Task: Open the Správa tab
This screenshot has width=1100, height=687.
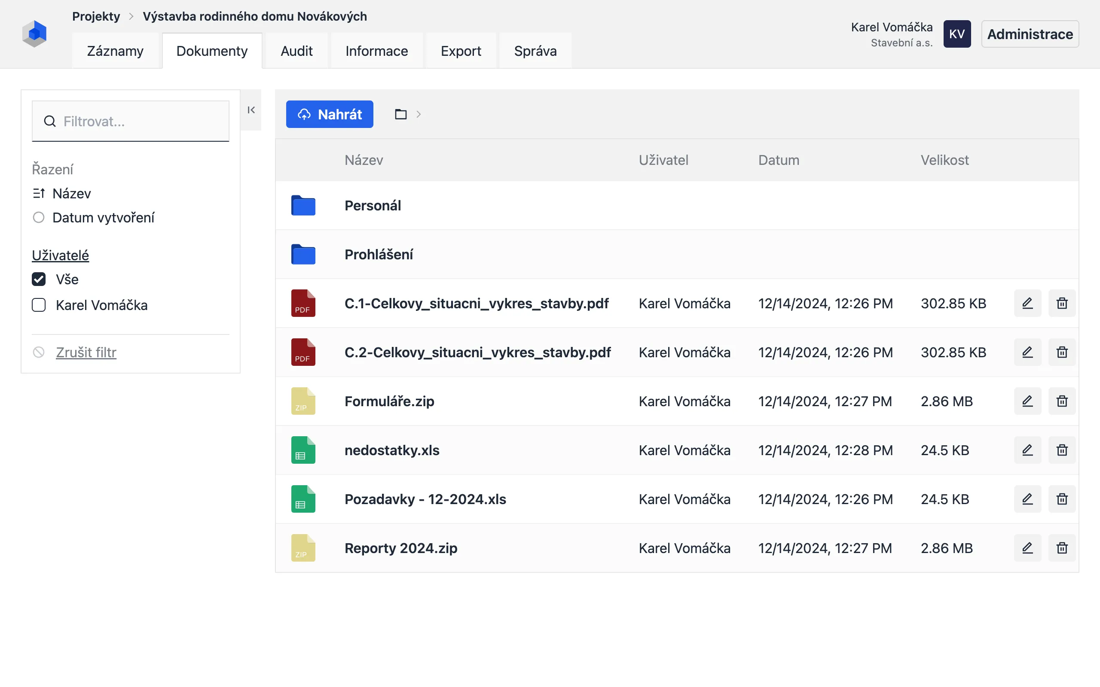Action: [x=535, y=51]
